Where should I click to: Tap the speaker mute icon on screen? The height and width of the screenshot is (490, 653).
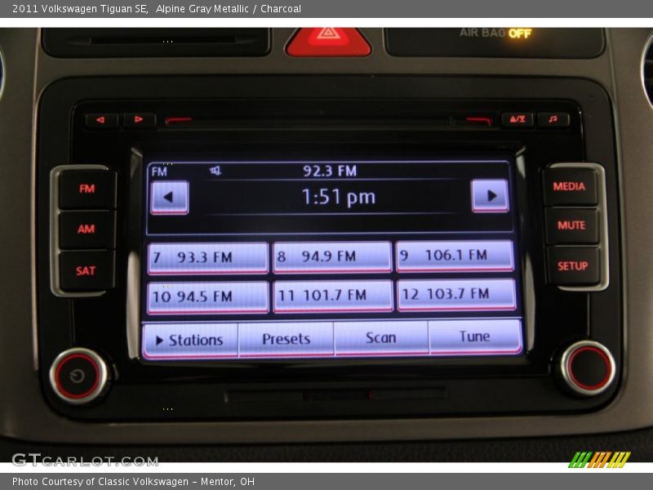click(215, 171)
